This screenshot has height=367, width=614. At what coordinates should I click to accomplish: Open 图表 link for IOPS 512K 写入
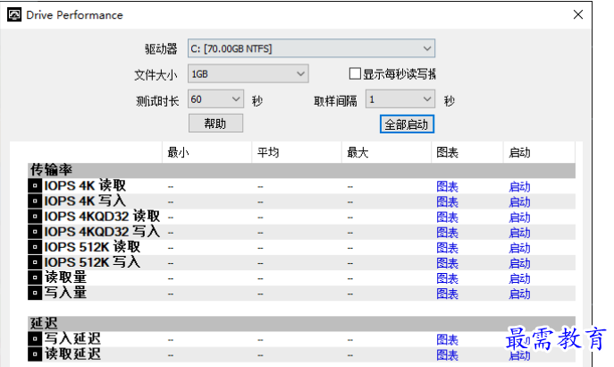pos(447,263)
